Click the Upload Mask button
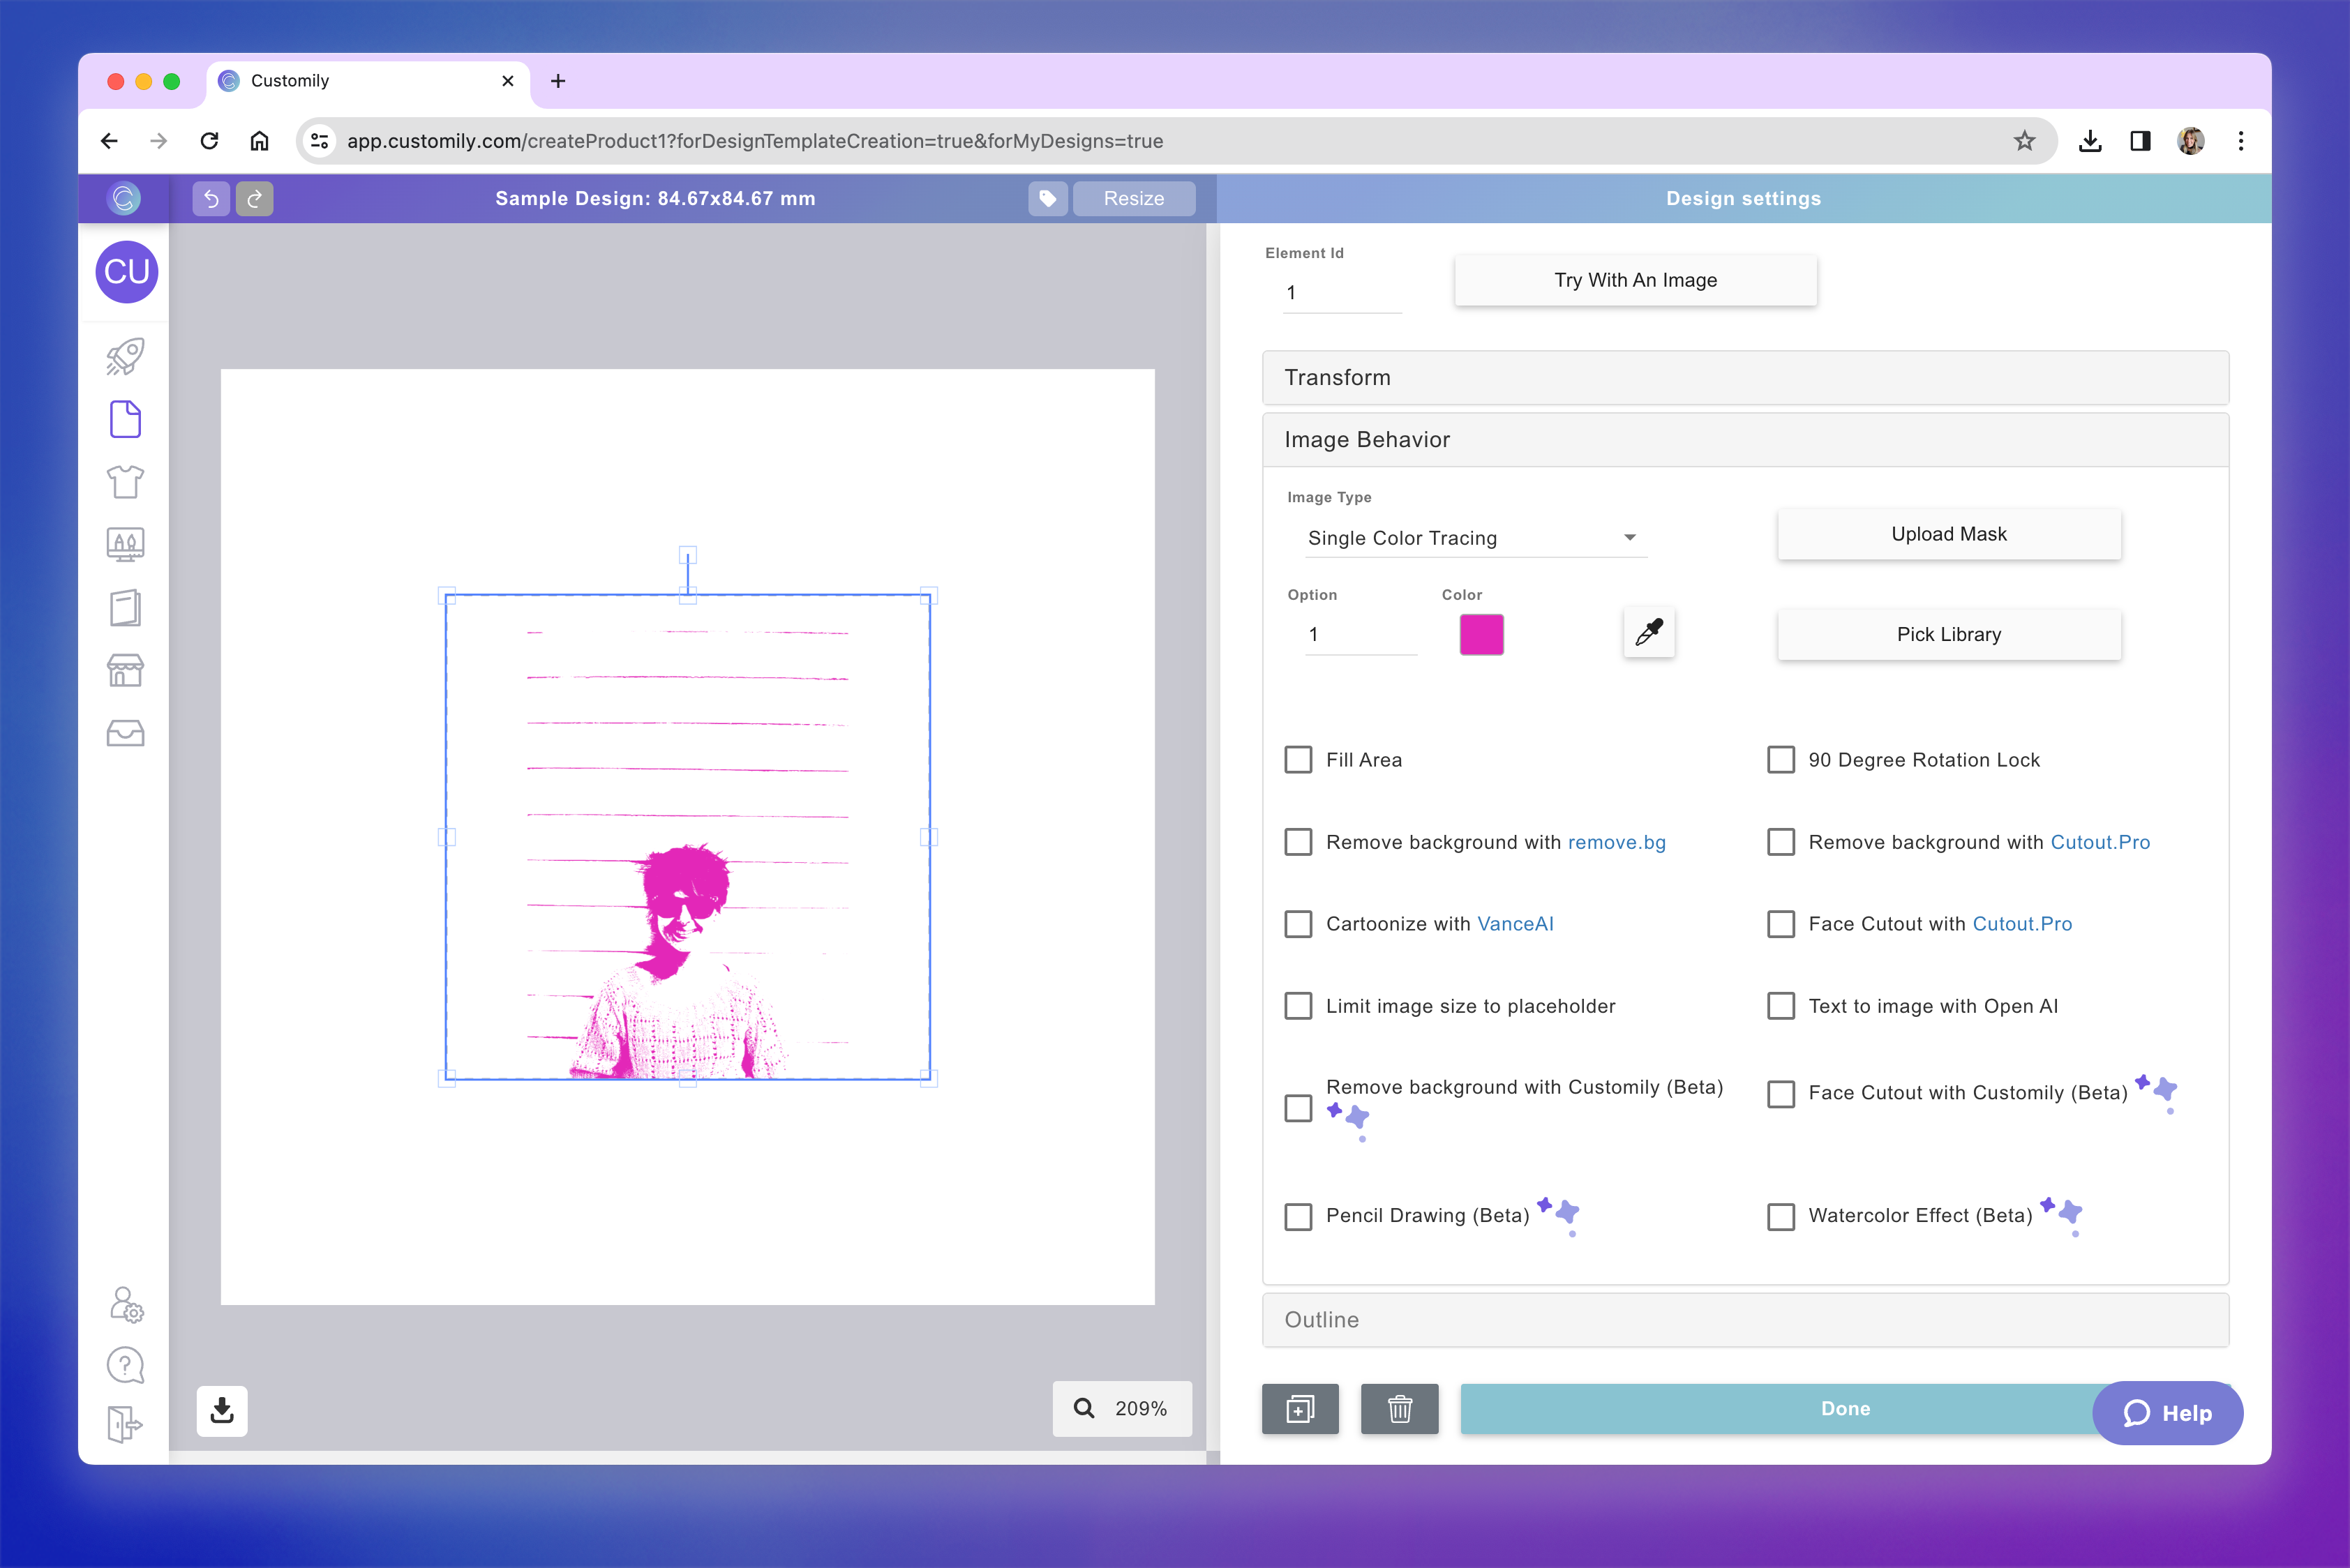The image size is (2350, 1568). click(x=1948, y=534)
